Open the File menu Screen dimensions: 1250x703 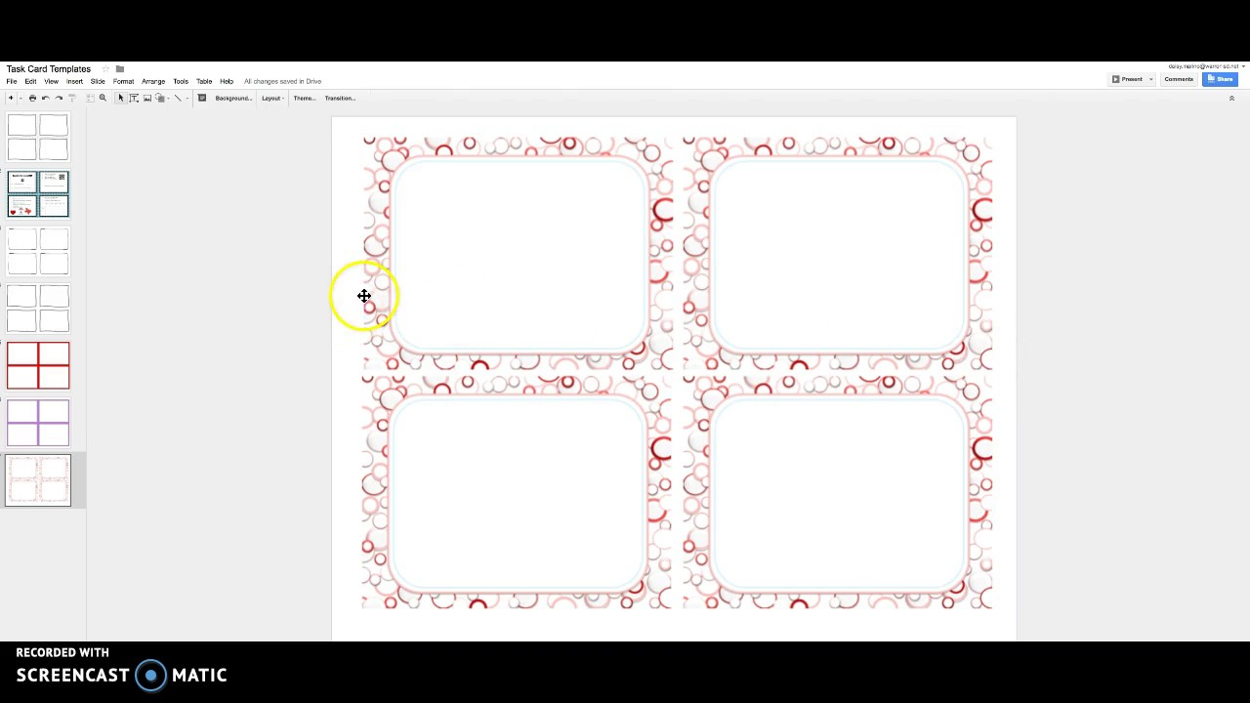(x=12, y=81)
